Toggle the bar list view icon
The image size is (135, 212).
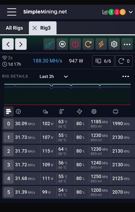(x=9, y=112)
